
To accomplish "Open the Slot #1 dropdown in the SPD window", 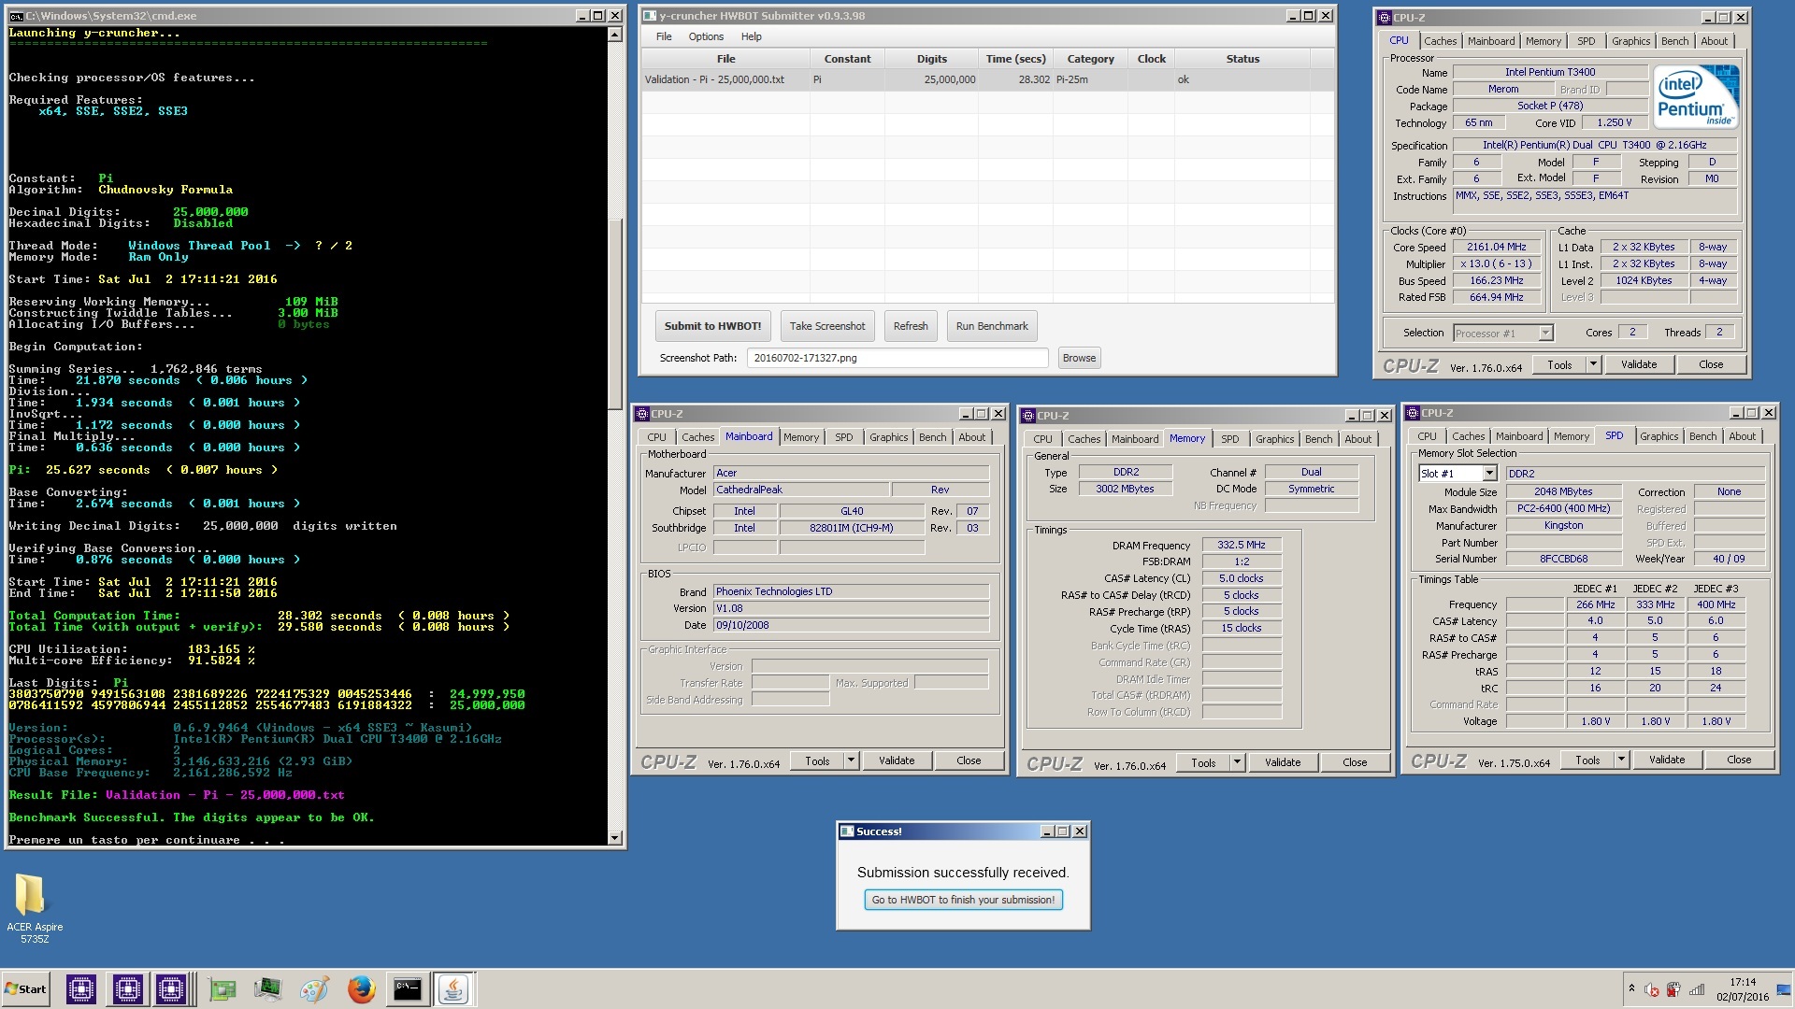I will click(1489, 474).
